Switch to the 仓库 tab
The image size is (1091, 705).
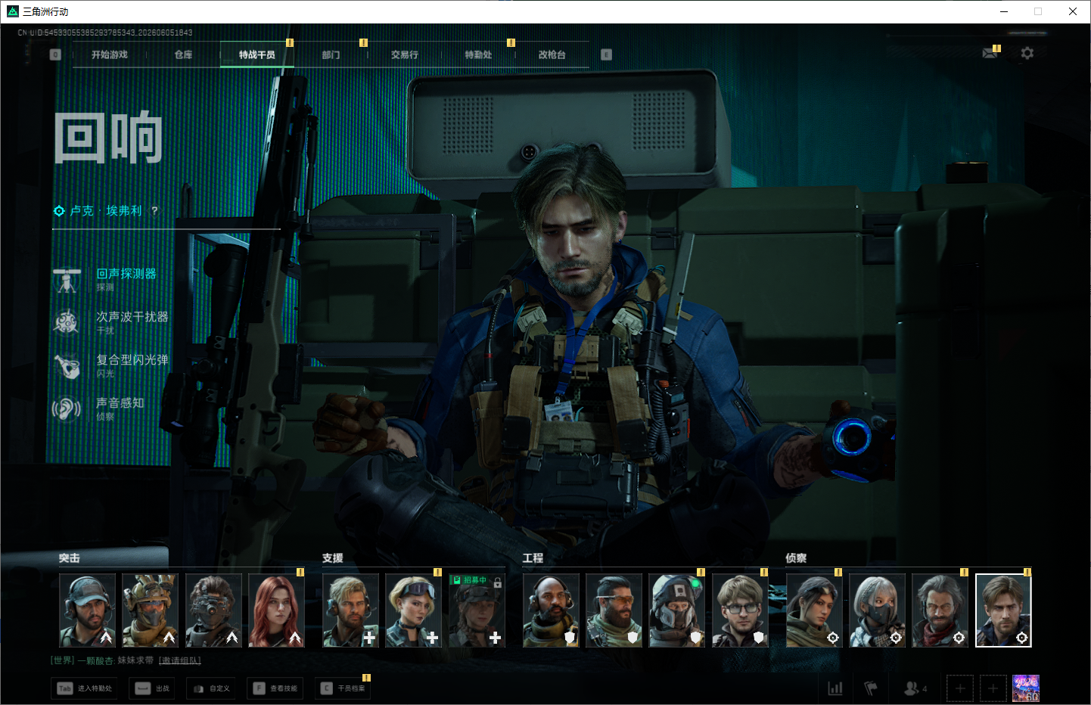(183, 55)
